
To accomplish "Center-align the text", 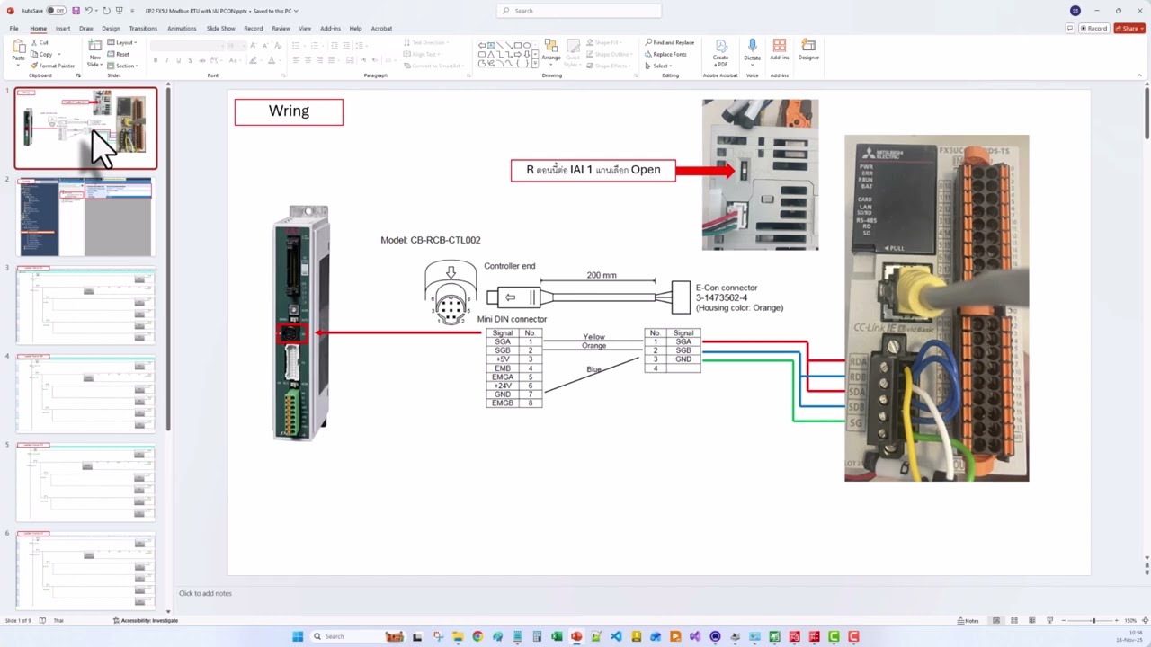I will [x=308, y=60].
